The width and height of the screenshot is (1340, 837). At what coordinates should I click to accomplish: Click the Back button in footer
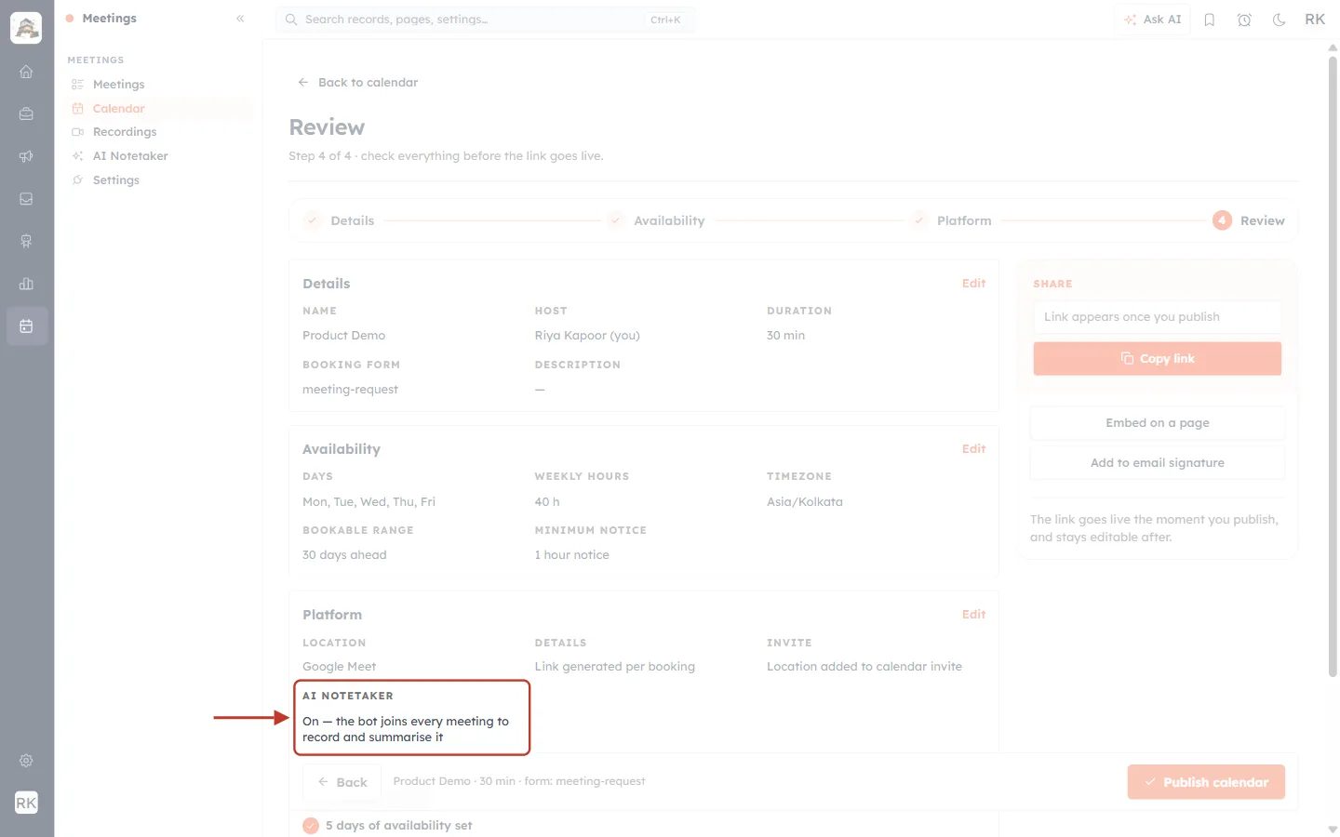(342, 782)
